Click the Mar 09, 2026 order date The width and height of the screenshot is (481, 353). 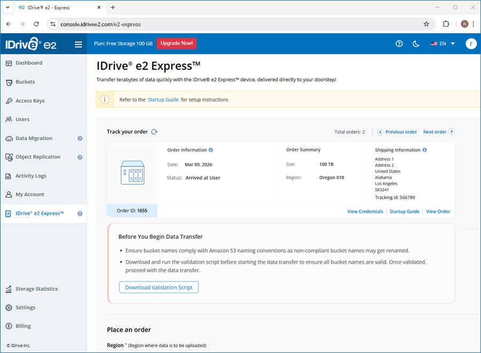[198, 165]
